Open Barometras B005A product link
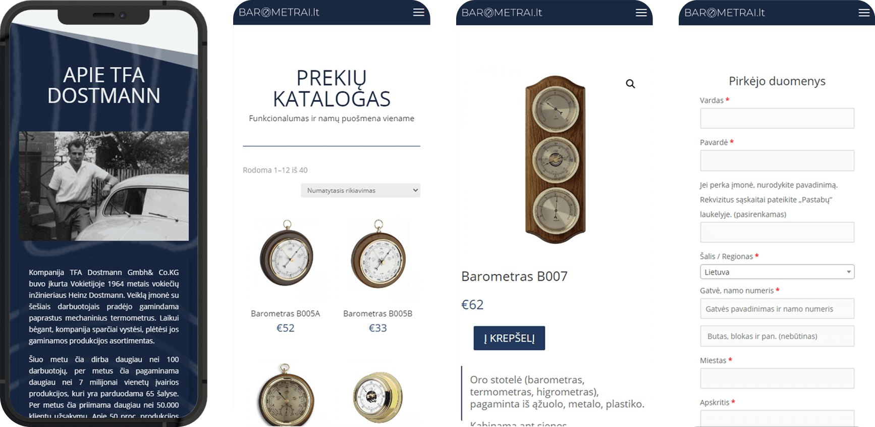 pos(286,313)
